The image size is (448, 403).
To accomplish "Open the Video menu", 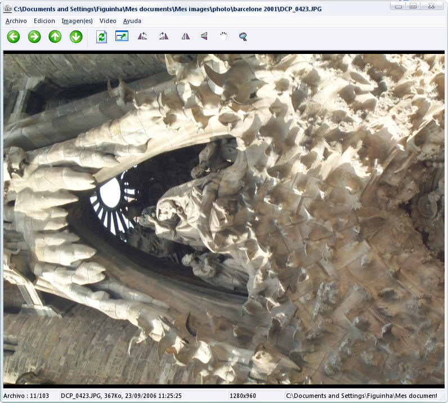I will [x=107, y=21].
